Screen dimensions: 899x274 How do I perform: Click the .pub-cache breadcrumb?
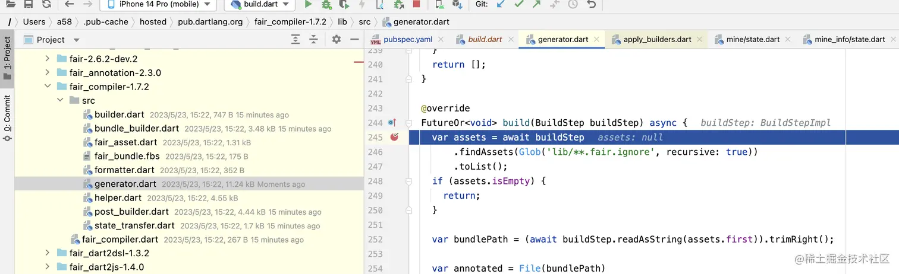point(105,22)
